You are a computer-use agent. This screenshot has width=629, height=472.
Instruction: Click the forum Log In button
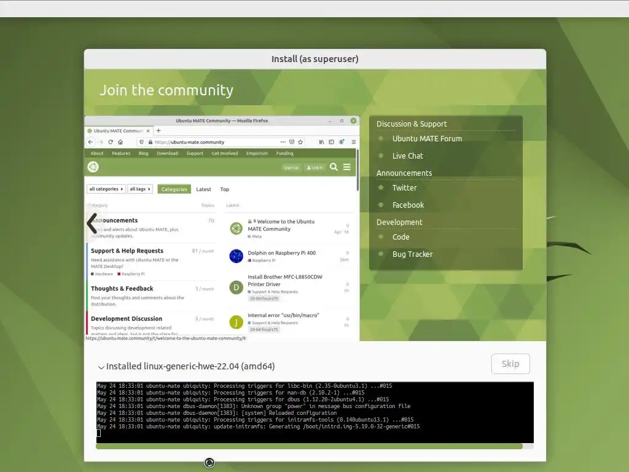point(314,167)
